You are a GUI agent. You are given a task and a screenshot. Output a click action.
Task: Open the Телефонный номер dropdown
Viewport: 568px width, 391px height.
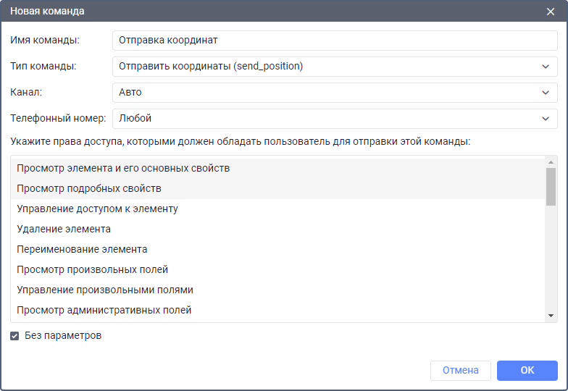pyautogui.click(x=335, y=118)
